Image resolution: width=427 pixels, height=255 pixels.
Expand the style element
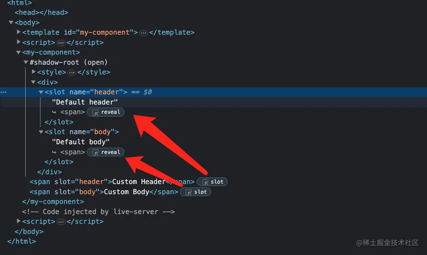coord(34,72)
